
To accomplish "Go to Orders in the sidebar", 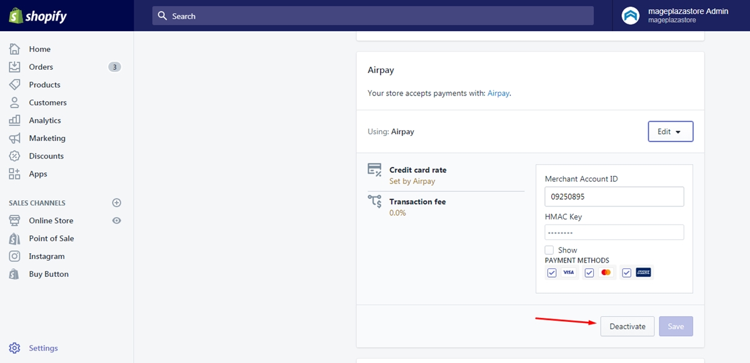I will (41, 67).
